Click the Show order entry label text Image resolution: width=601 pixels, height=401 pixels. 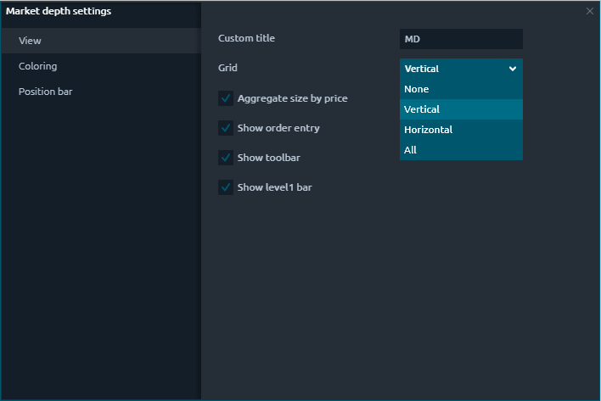point(278,128)
